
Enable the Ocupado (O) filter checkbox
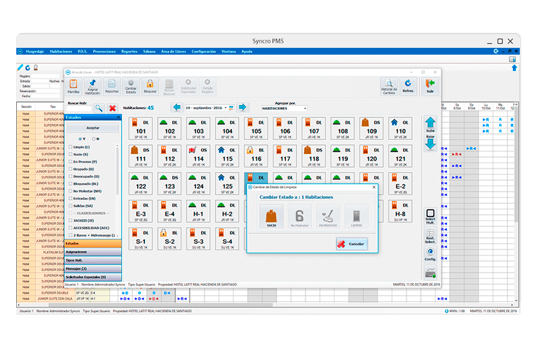71,169
